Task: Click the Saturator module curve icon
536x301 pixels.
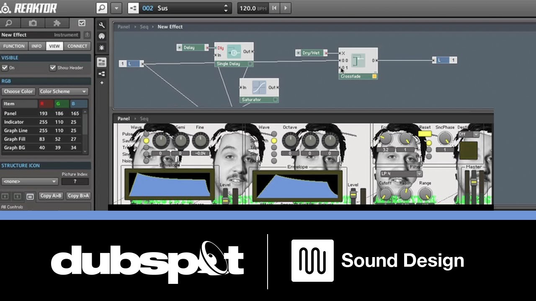Action: [x=259, y=88]
